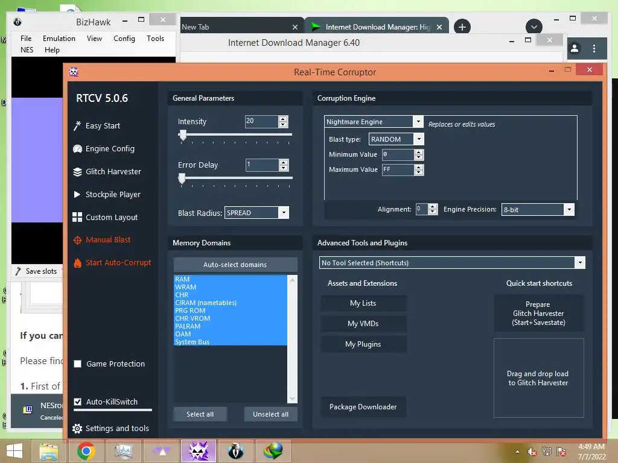Open BizHawk Config menu

point(124,38)
